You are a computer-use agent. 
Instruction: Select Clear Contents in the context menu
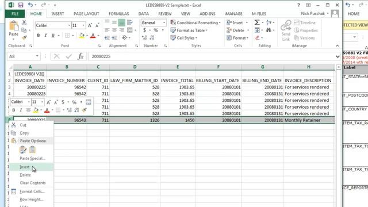coord(31,183)
